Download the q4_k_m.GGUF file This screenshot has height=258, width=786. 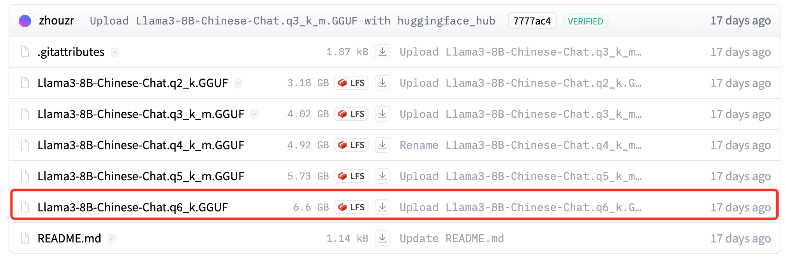(x=382, y=145)
